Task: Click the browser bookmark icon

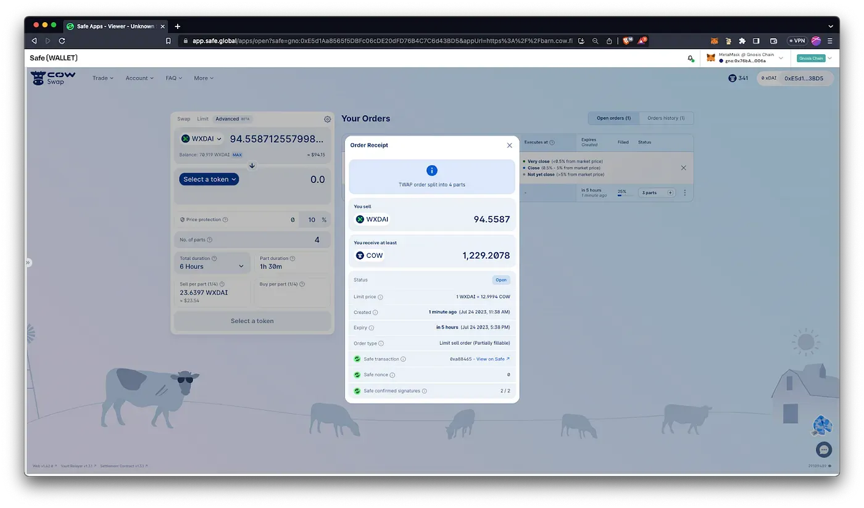Action: pyautogui.click(x=168, y=41)
